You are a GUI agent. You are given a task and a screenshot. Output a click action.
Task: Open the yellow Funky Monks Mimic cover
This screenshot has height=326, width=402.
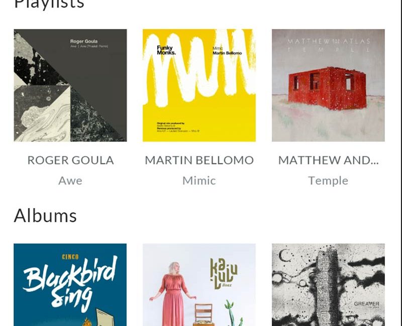(x=199, y=85)
